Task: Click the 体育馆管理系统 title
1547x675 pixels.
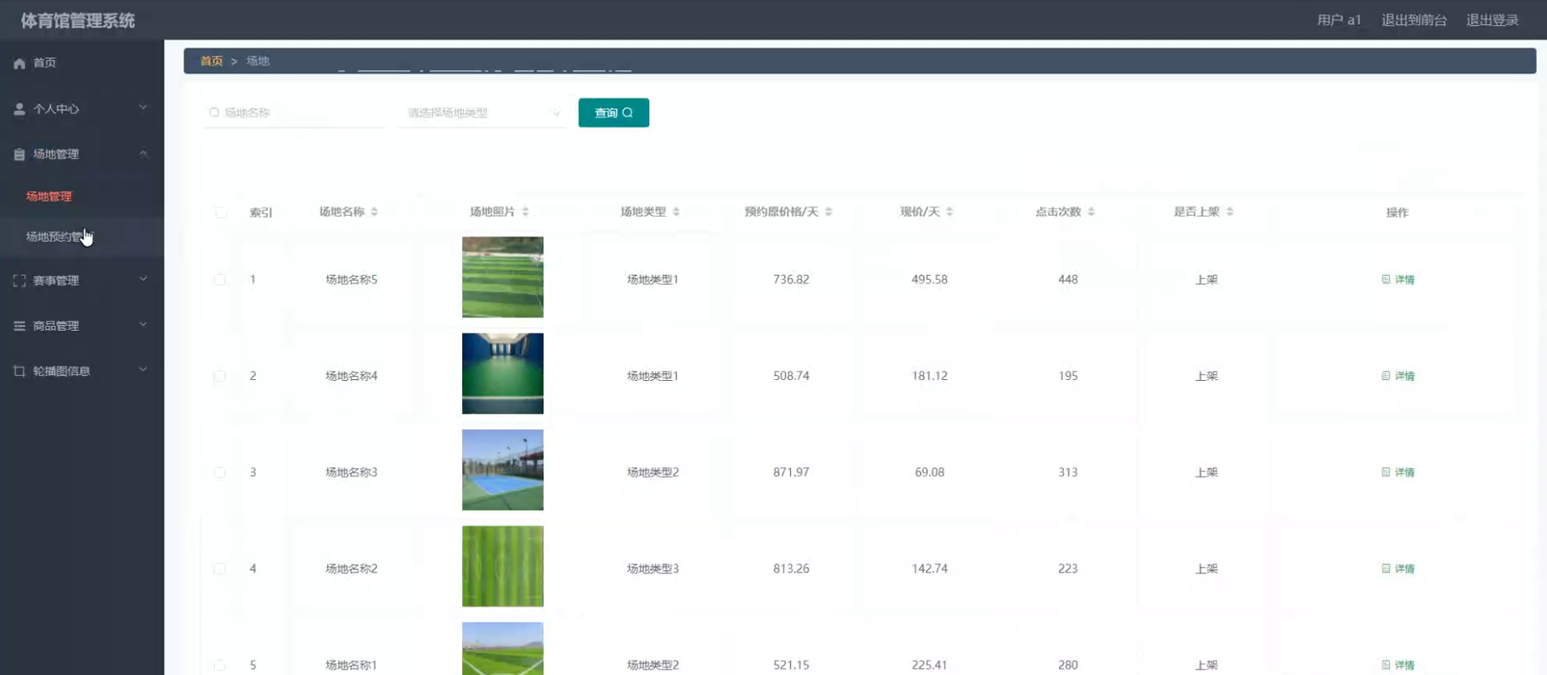Action: [x=78, y=20]
